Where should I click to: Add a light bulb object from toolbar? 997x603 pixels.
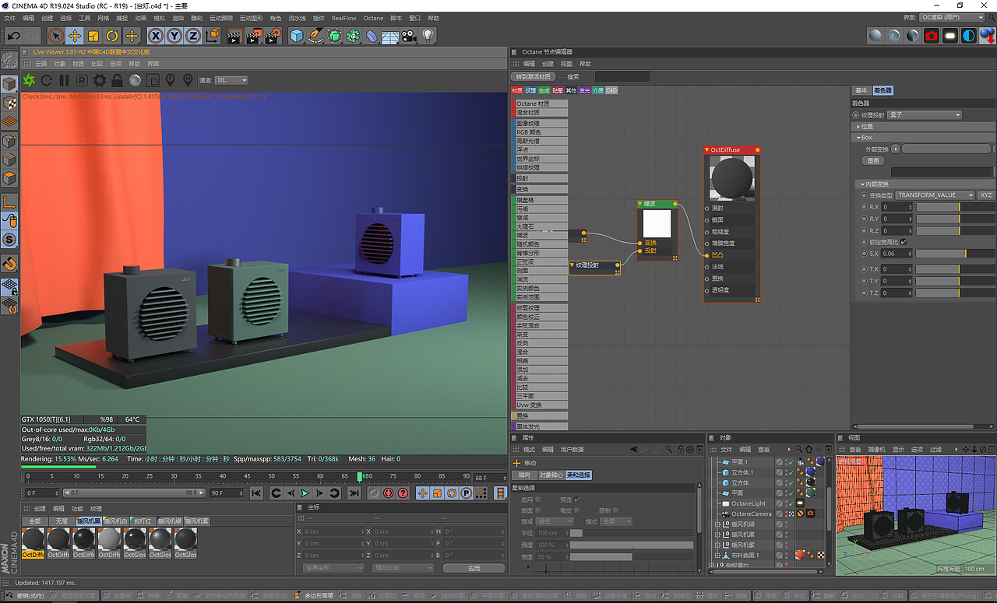click(428, 36)
